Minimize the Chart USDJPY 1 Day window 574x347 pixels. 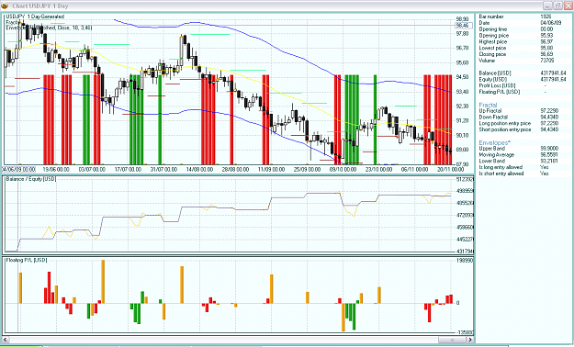click(547, 6)
